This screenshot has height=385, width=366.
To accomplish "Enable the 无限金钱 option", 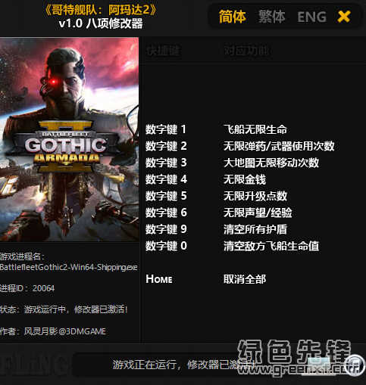I will [x=245, y=179].
